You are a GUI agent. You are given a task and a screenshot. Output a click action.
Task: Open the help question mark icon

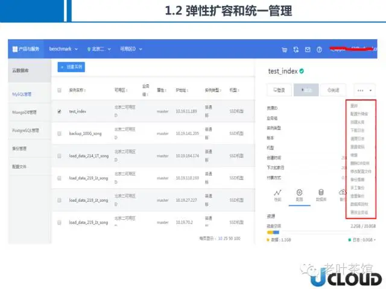point(319,50)
